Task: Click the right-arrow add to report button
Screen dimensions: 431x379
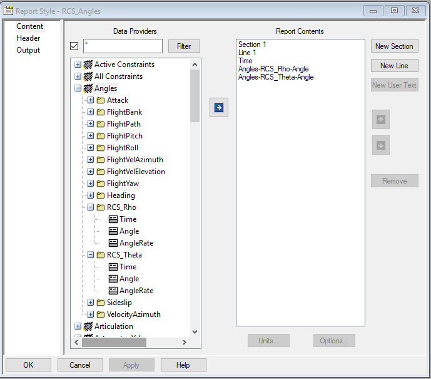Action: pos(219,107)
